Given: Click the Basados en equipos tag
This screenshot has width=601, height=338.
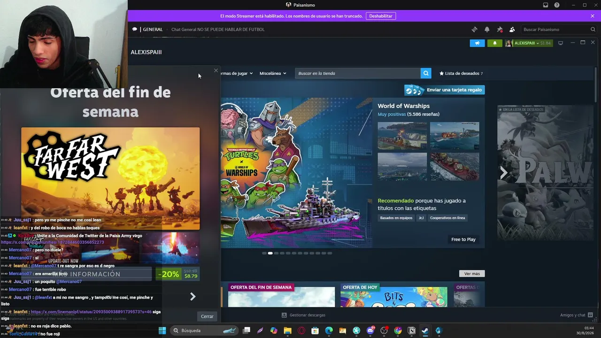Looking at the screenshot, I should click(396, 218).
